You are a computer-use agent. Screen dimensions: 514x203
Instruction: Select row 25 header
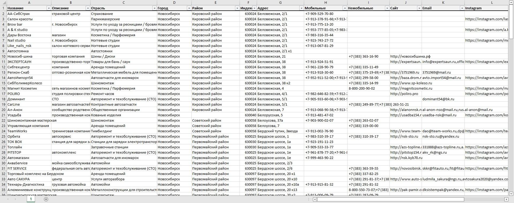3,136
